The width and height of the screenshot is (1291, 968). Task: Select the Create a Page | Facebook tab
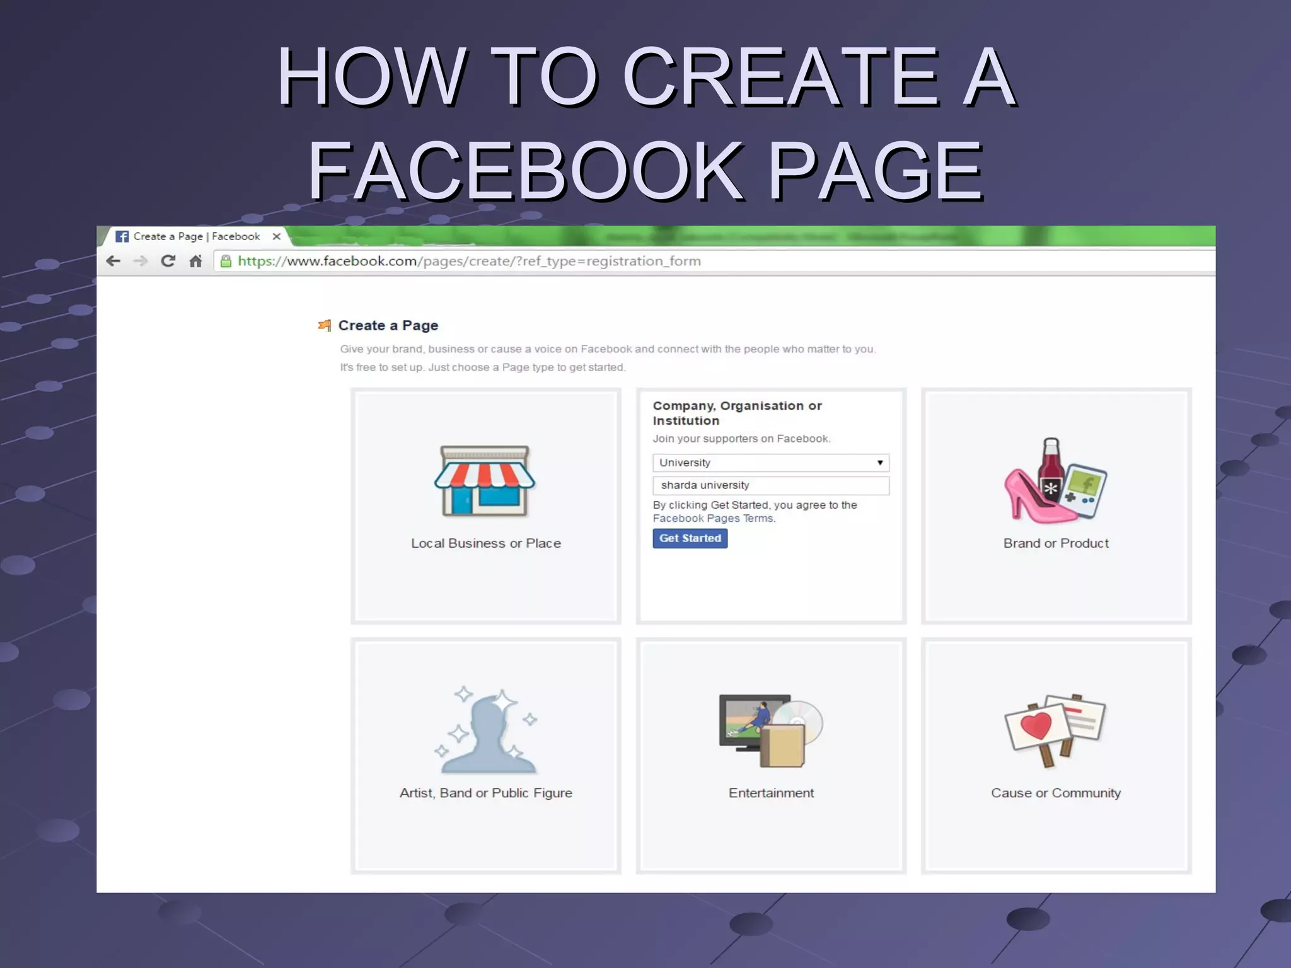pyautogui.click(x=196, y=236)
